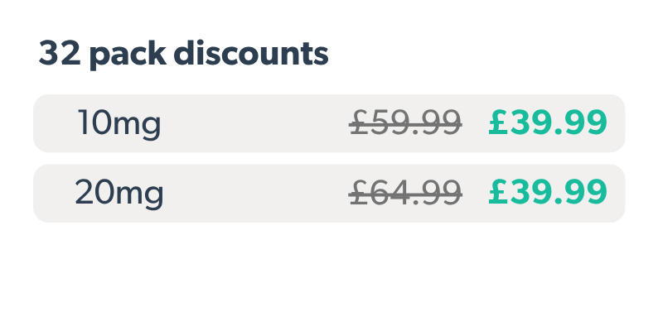Screen dimensions: 663x331
Task: Click the pound sign of the £59.99 price
Action: coord(358,123)
